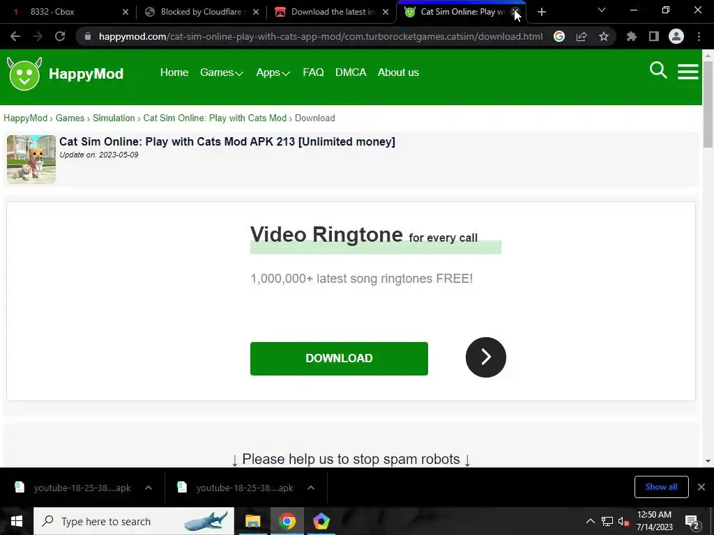The height and width of the screenshot is (535, 714).
Task: Click Chrome icon on taskbar
Action: (x=287, y=521)
